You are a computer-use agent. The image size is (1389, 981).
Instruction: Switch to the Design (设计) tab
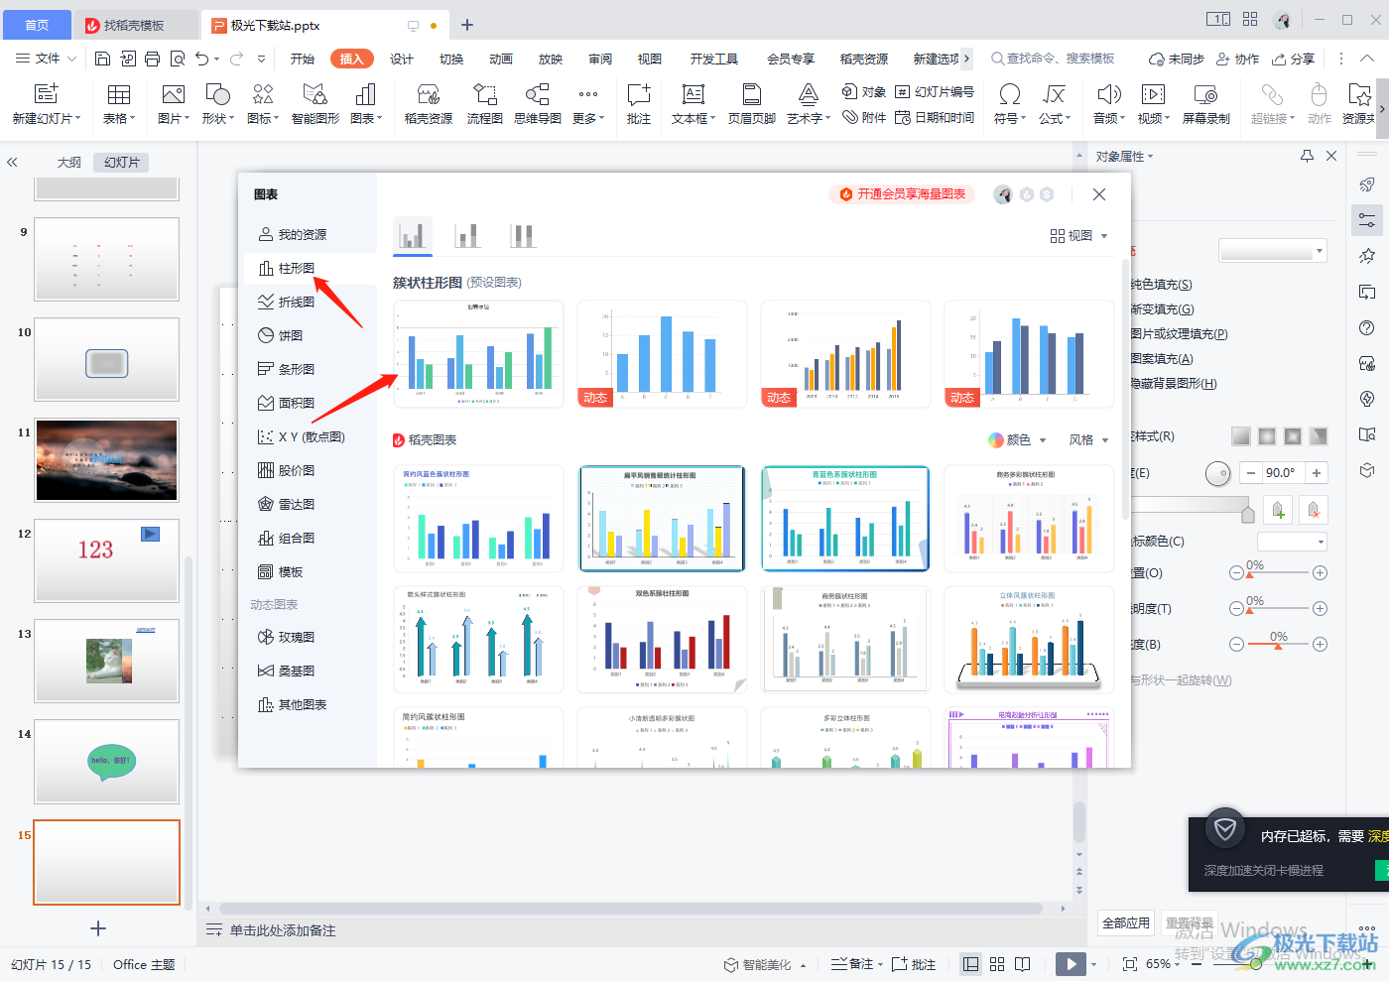tap(402, 59)
